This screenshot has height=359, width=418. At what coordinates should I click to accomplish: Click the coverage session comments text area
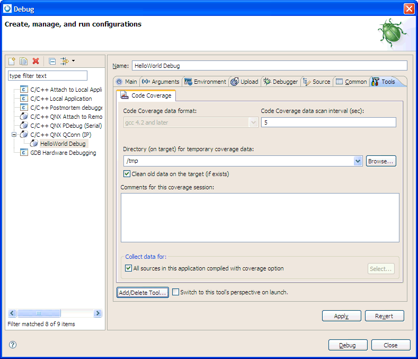click(260, 217)
